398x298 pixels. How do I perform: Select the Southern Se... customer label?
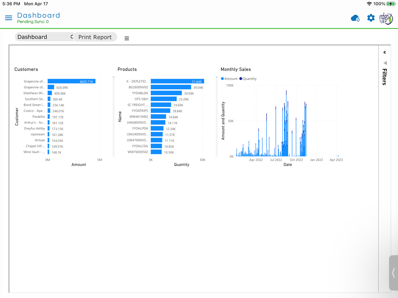[35, 99]
